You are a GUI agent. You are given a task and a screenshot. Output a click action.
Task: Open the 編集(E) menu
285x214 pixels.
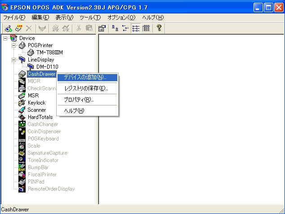point(40,17)
